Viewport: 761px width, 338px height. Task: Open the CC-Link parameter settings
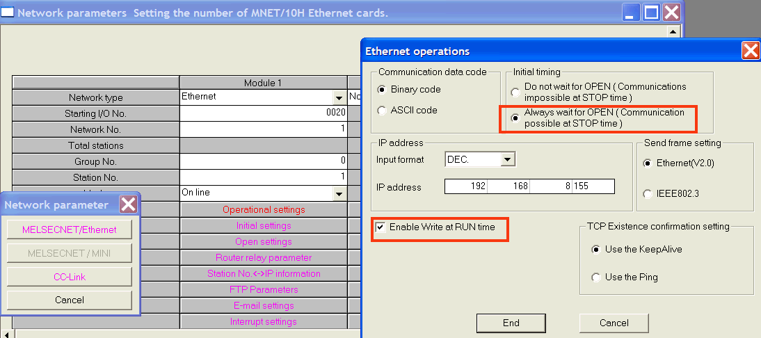[69, 277]
